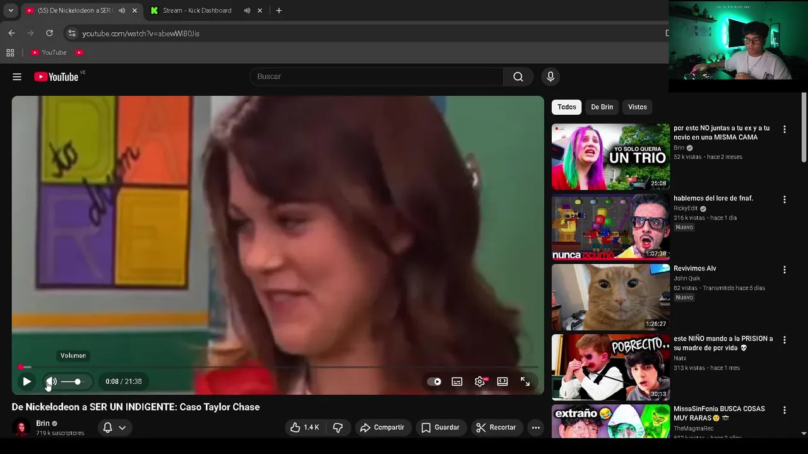Start voice search with microphone
Image resolution: width=808 pixels, height=454 pixels.
(x=550, y=76)
